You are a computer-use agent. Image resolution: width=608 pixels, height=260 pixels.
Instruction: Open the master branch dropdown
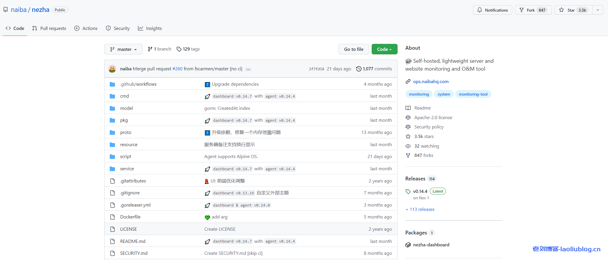click(x=123, y=49)
